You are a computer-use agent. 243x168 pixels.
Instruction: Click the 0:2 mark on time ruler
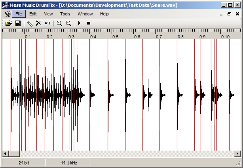coord(49,37)
